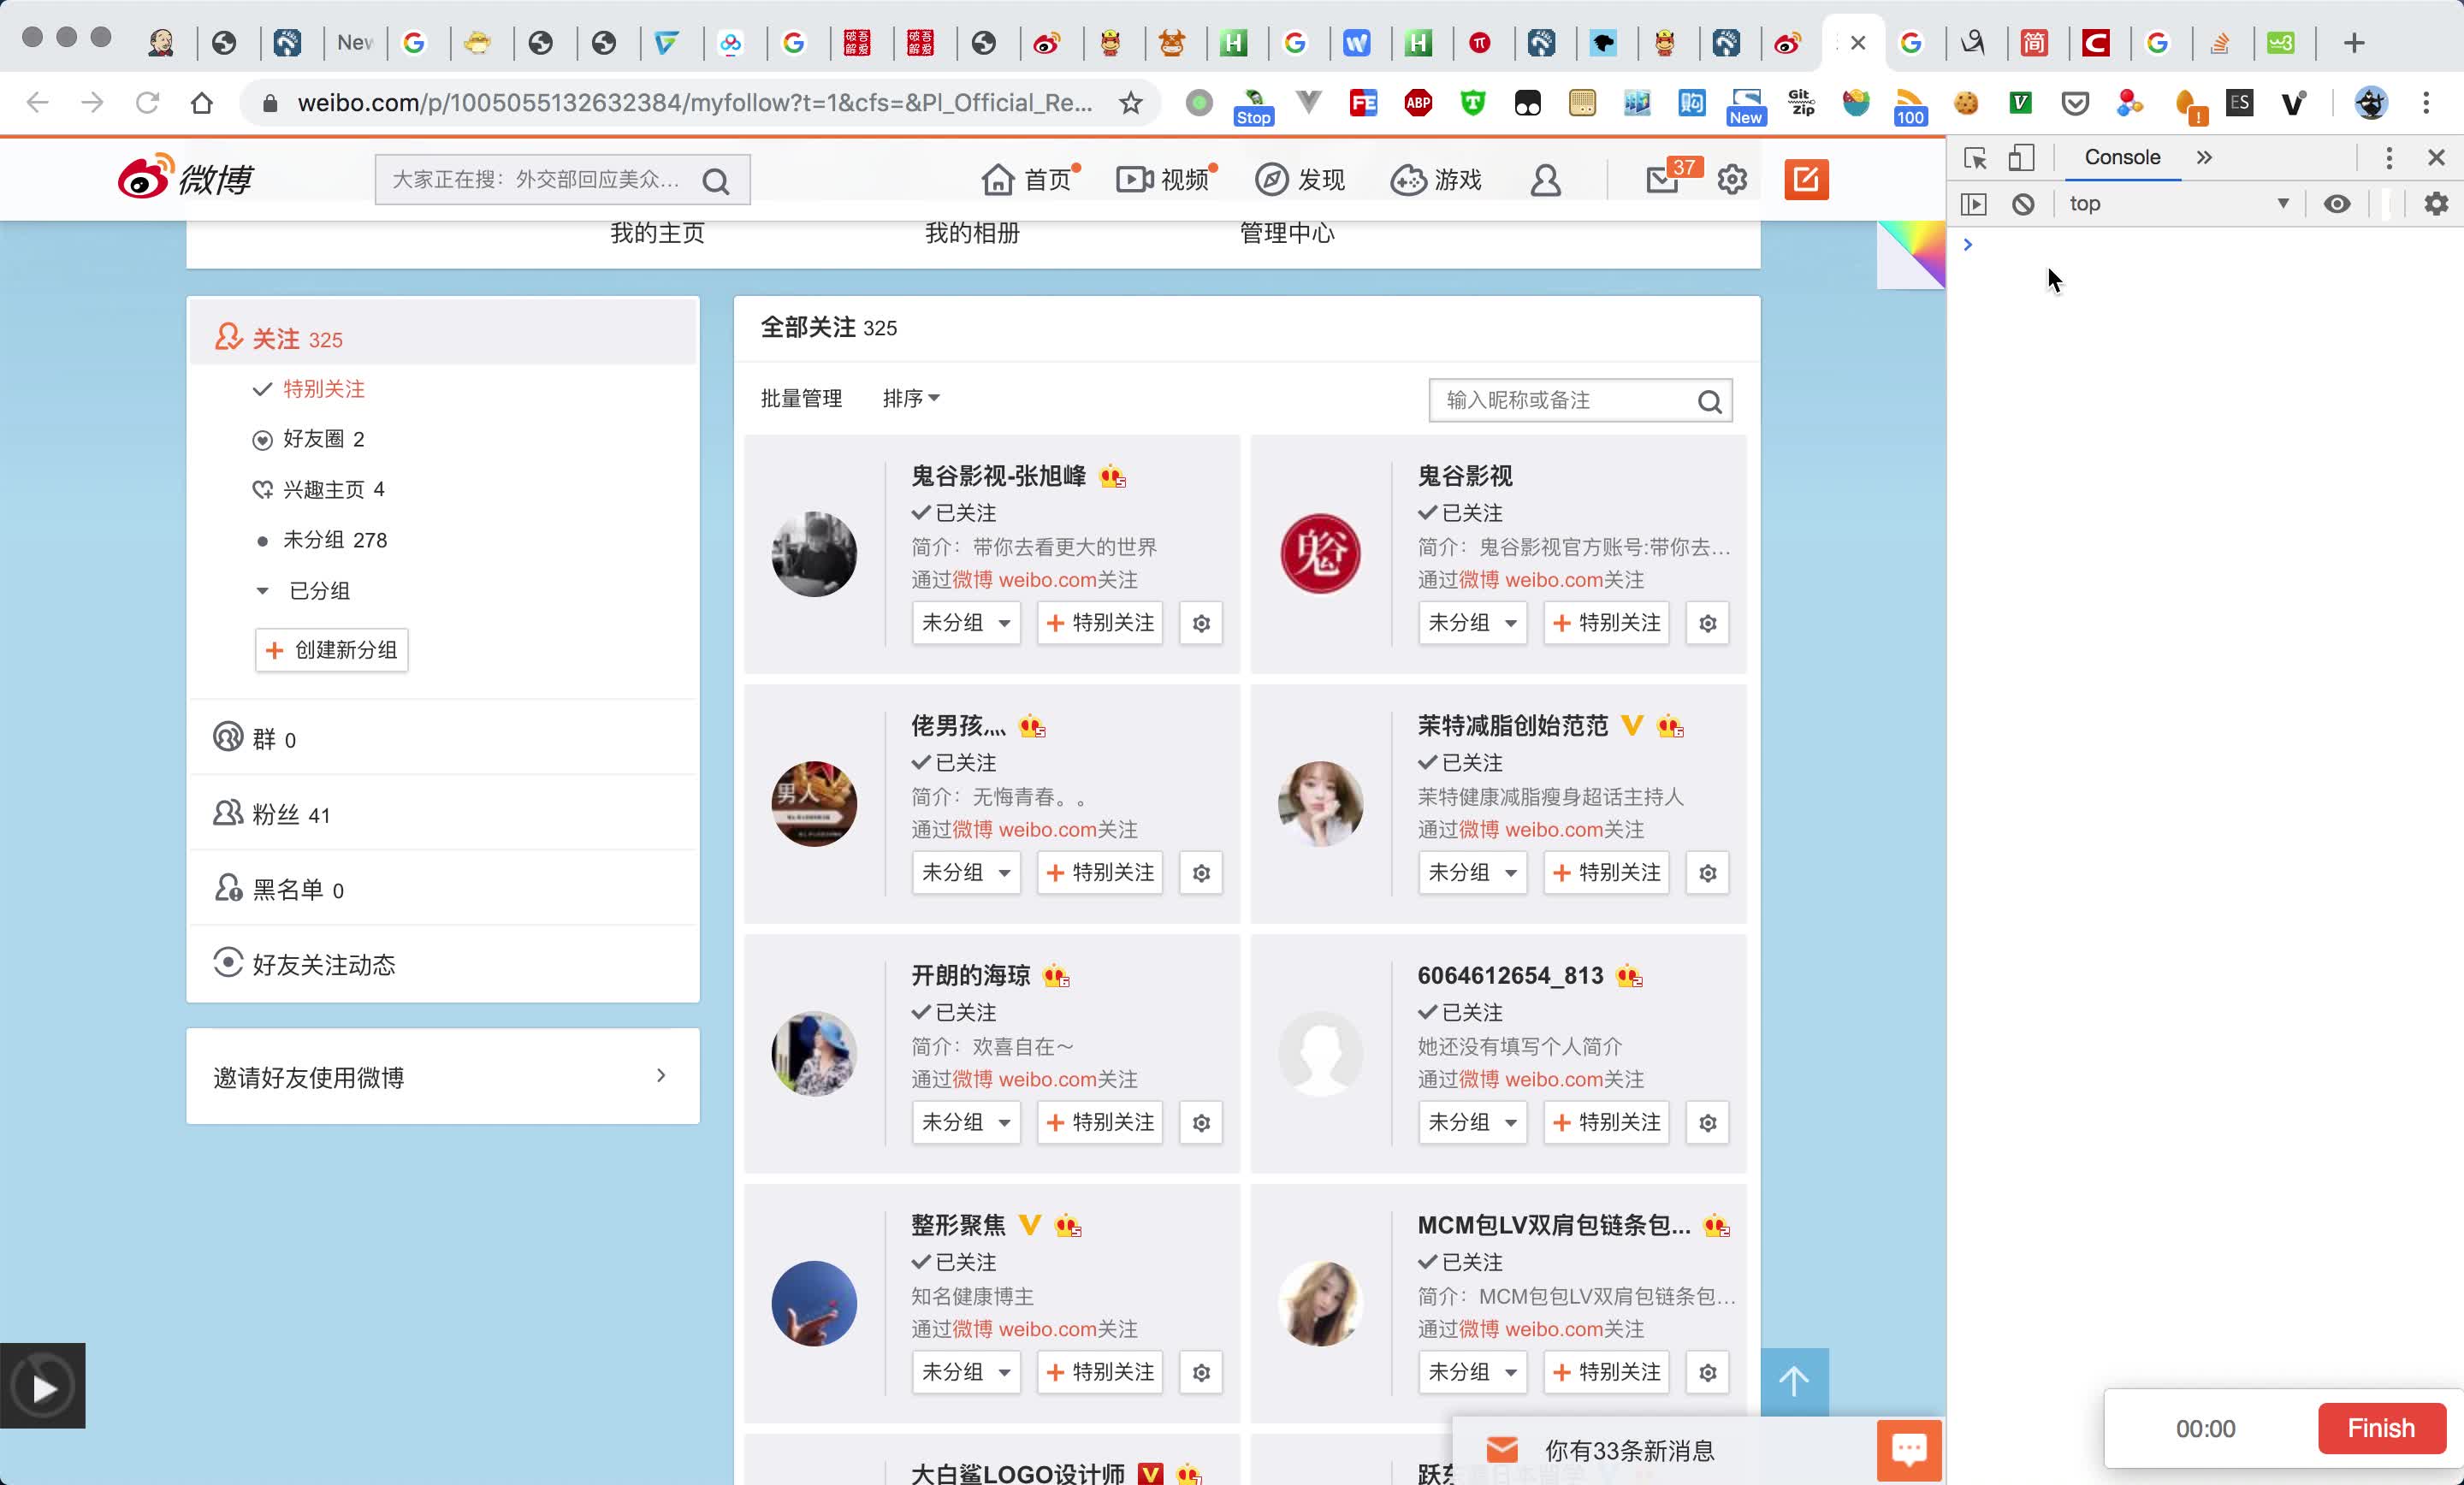Toggle the bookmark star in address bar
2464x1485 pixels.
1130,103
